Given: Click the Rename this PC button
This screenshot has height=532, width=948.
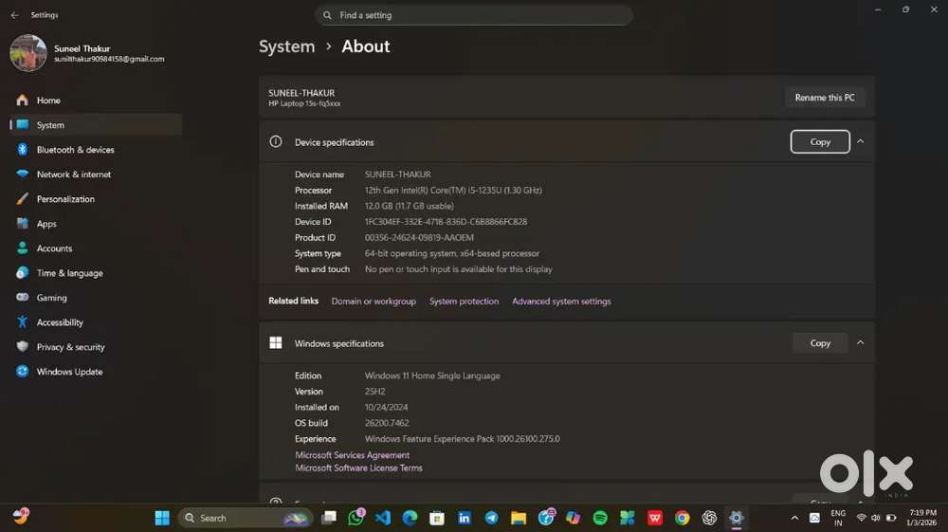Looking at the screenshot, I should [824, 98].
